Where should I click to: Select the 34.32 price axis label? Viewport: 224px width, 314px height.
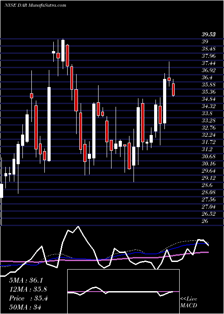(208, 106)
